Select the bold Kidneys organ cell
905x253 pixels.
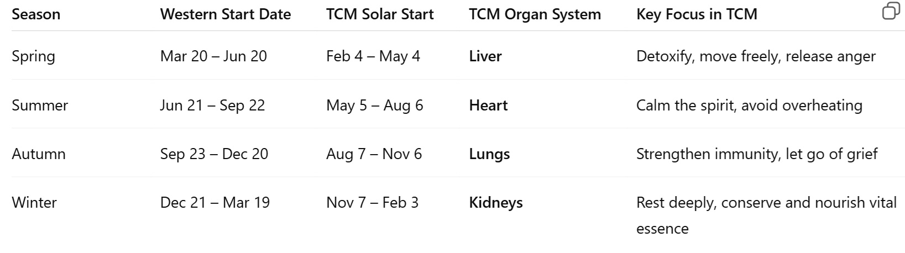pos(496,202)
